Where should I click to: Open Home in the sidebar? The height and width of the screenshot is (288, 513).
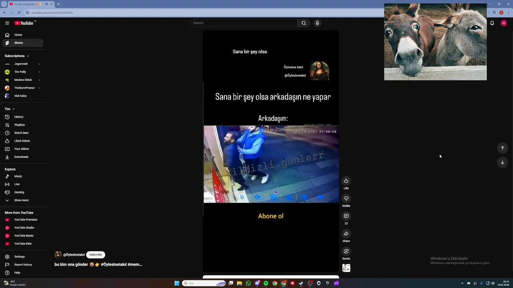(x=22, y=35)
